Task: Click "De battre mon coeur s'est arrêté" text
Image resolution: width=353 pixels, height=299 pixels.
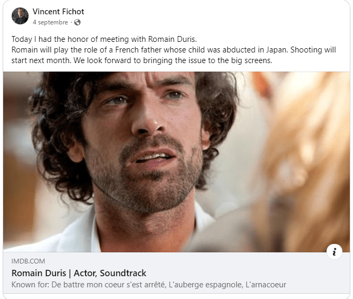Action: (109, 285)
